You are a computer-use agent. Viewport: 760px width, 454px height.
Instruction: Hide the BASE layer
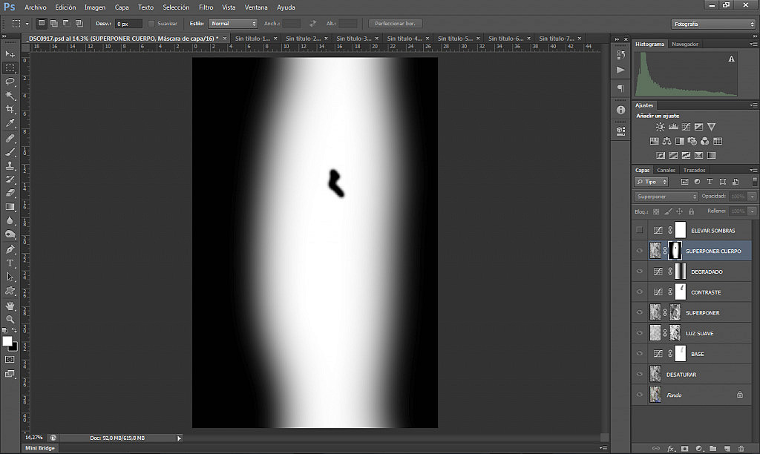tap(640, 354)
